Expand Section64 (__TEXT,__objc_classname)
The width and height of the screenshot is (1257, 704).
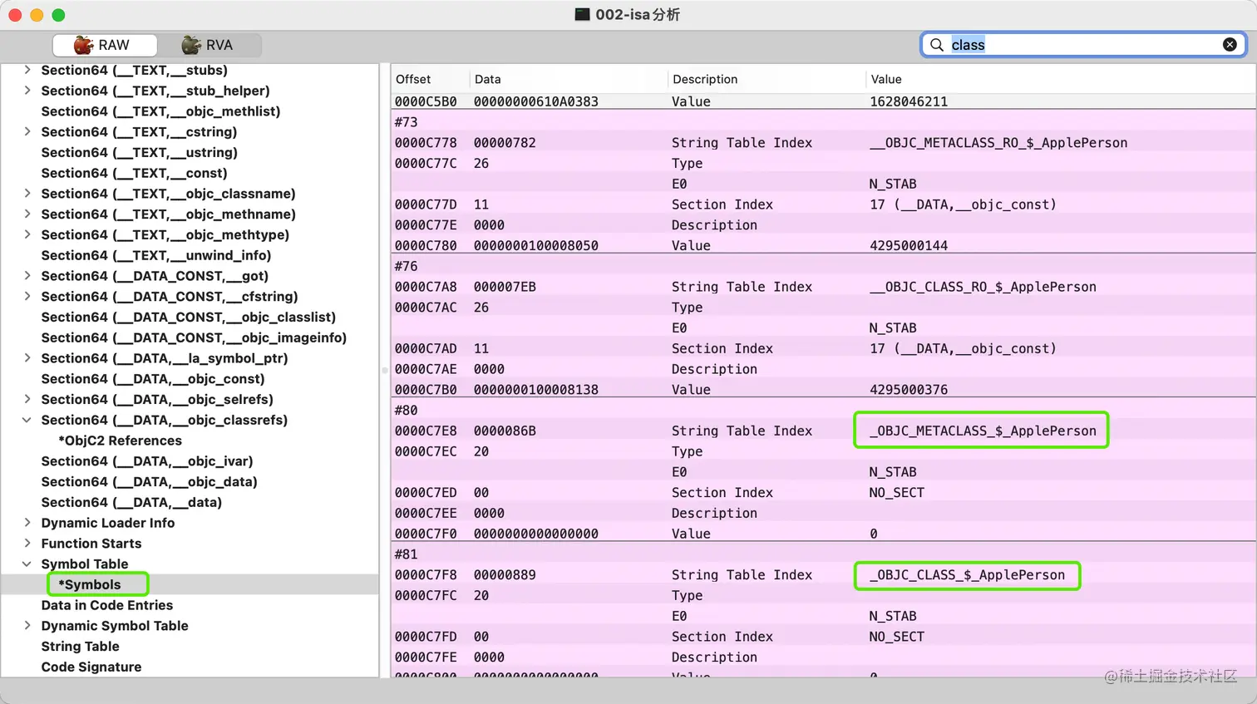[x=27, y=194]
